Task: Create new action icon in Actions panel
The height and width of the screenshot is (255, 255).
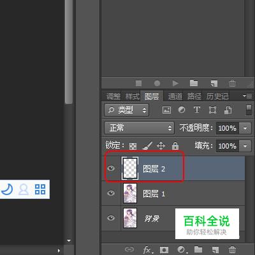Action: click(x=214, y=84)
